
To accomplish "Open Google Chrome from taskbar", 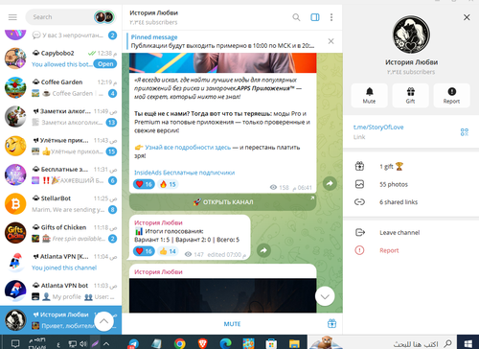I will pos(180,343).
